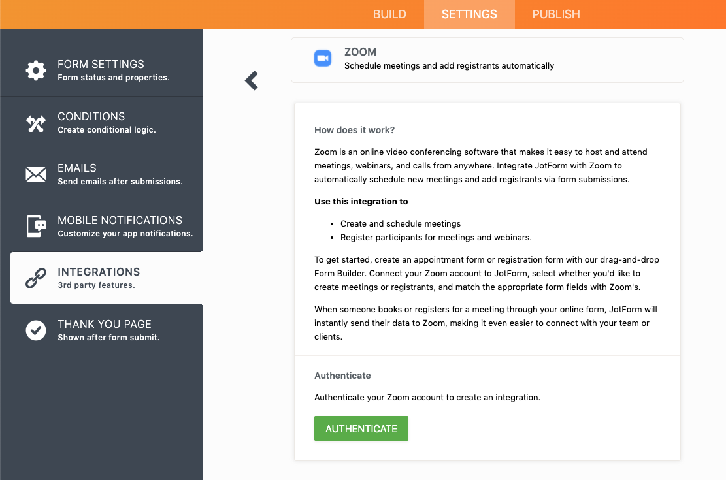
Task: Click the blue Zoom camera logo
Action: pos(323,58)
